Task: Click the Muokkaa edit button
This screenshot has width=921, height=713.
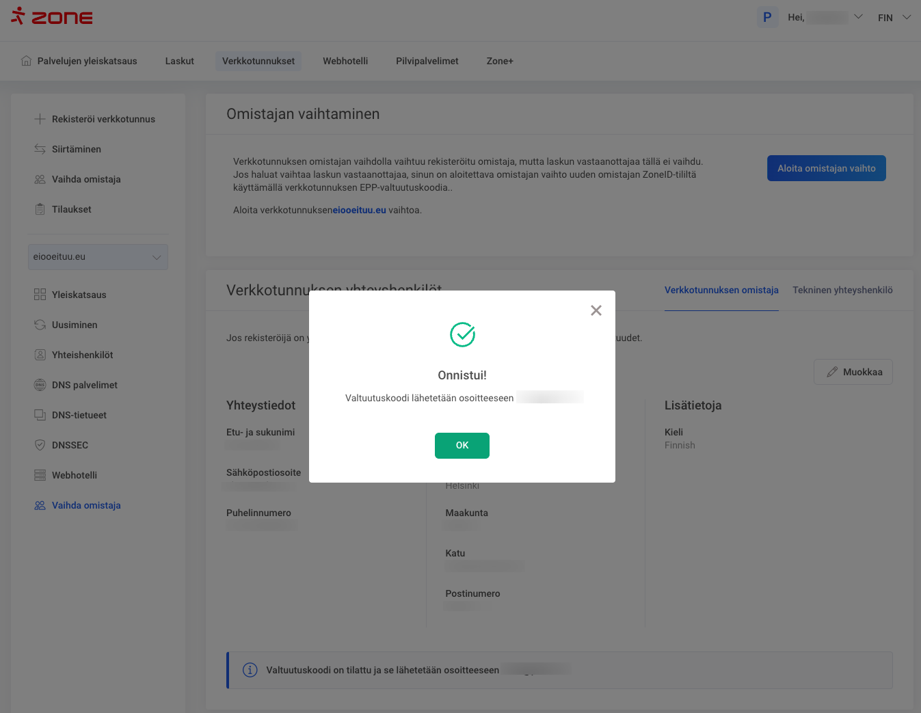Action: coord(853,372)
